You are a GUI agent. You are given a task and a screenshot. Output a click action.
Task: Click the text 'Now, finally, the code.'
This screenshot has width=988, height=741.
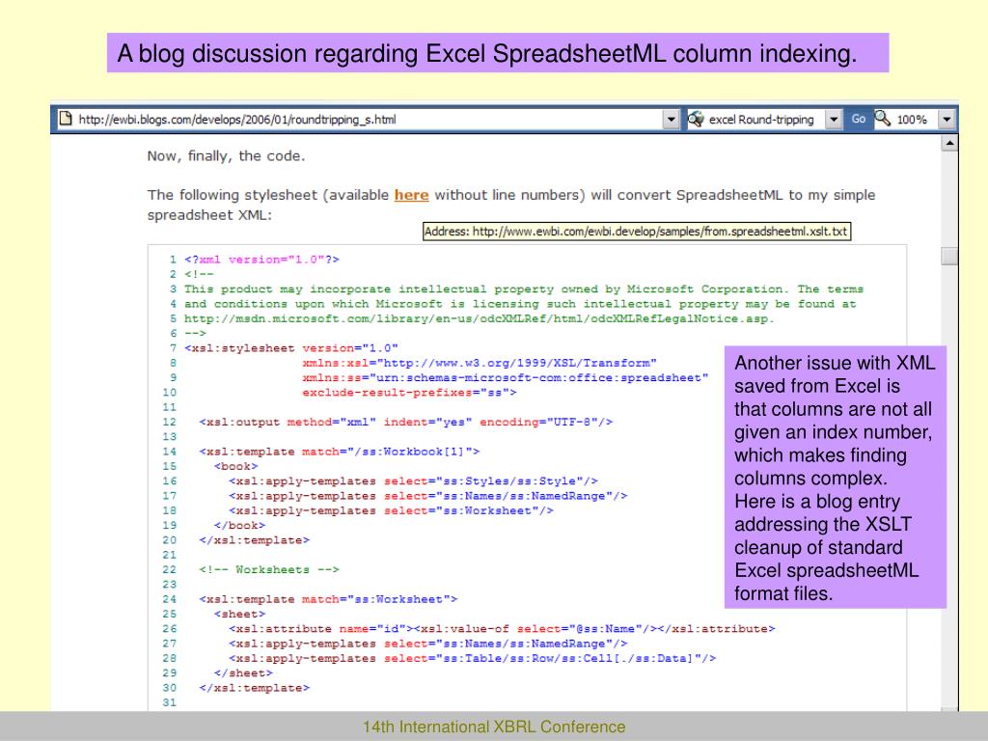226,156
